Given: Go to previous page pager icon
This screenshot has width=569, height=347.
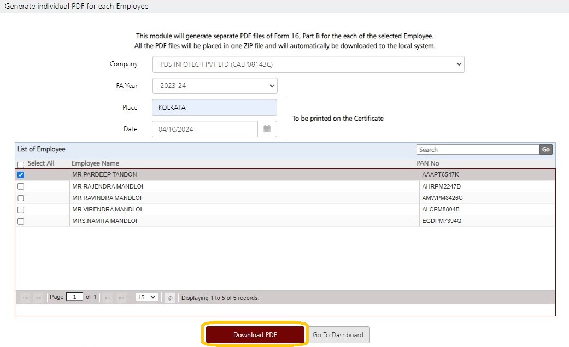Looking at the screenshot, I should click(38, 298).
